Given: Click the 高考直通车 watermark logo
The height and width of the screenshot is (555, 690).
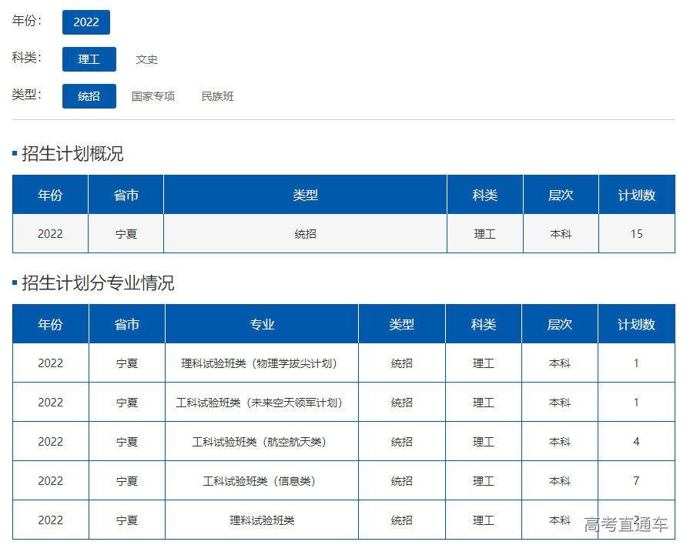Looking at the screenshot, I should point(625,525).
